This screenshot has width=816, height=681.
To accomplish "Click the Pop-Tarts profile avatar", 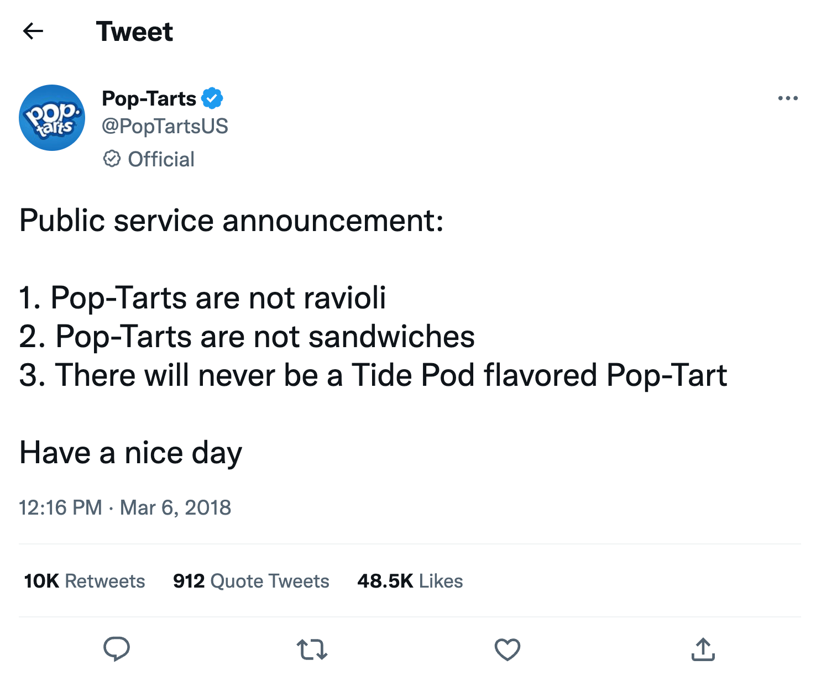I will (52, 118).
